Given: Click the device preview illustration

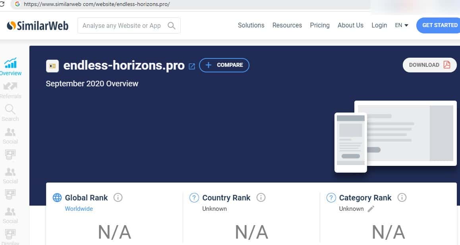Looking at the screenshot, I should [x=396, y=136].
